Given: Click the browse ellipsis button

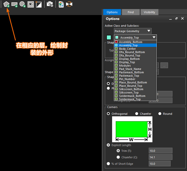Looking at the screenshot, I should coord(164,65).
